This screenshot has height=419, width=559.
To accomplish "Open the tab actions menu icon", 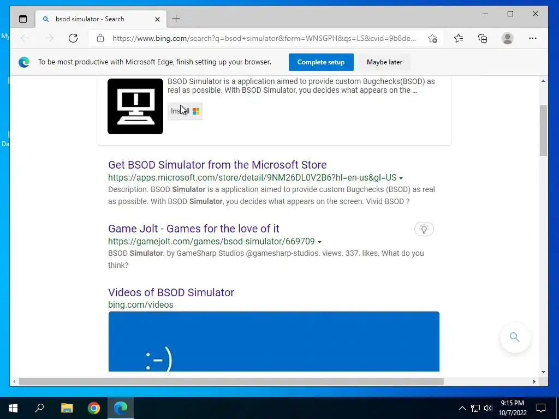I will click(x=23, y=19).
